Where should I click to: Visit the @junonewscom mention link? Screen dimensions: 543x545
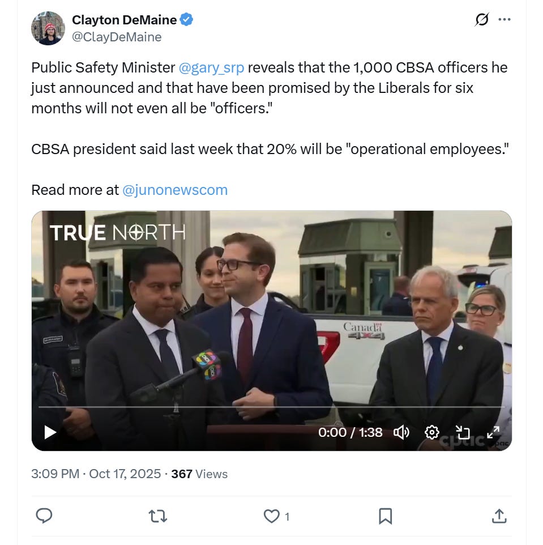click(x=175, y=190)
